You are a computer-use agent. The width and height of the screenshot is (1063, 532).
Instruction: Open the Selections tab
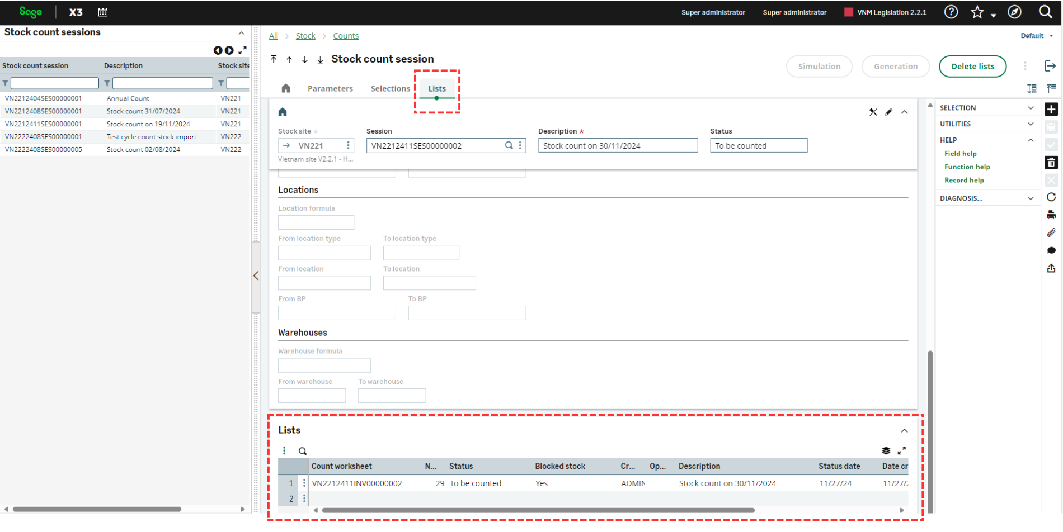391,88
